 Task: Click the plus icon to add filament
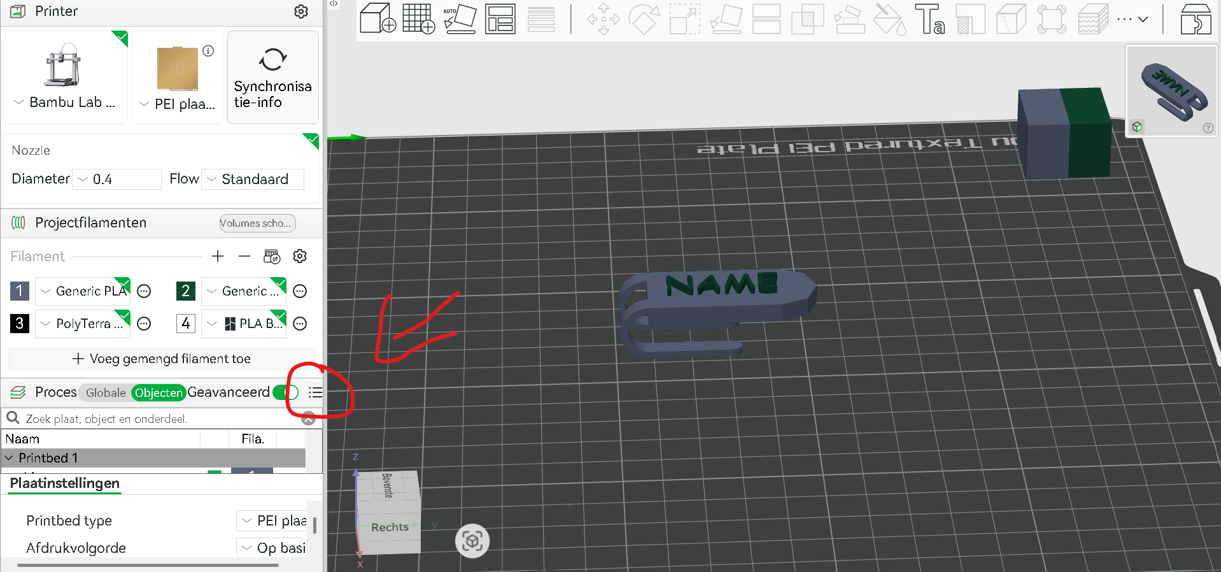tap(218, 256)
